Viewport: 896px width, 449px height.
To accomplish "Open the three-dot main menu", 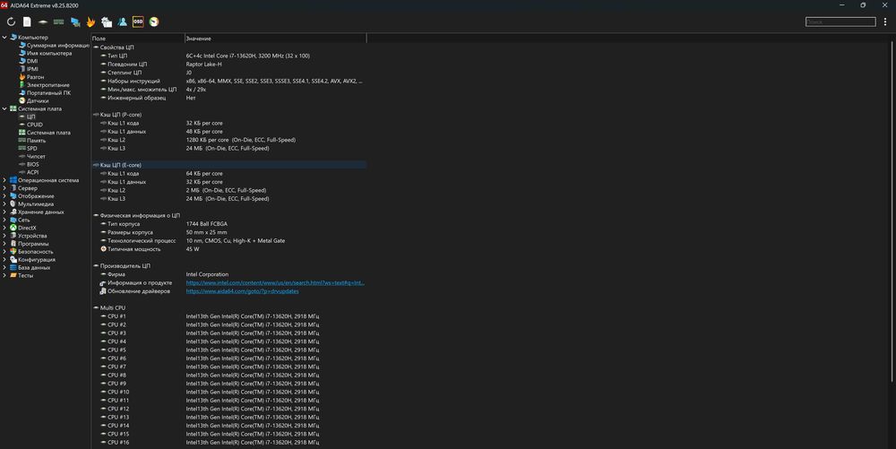I will click(885, 22).
